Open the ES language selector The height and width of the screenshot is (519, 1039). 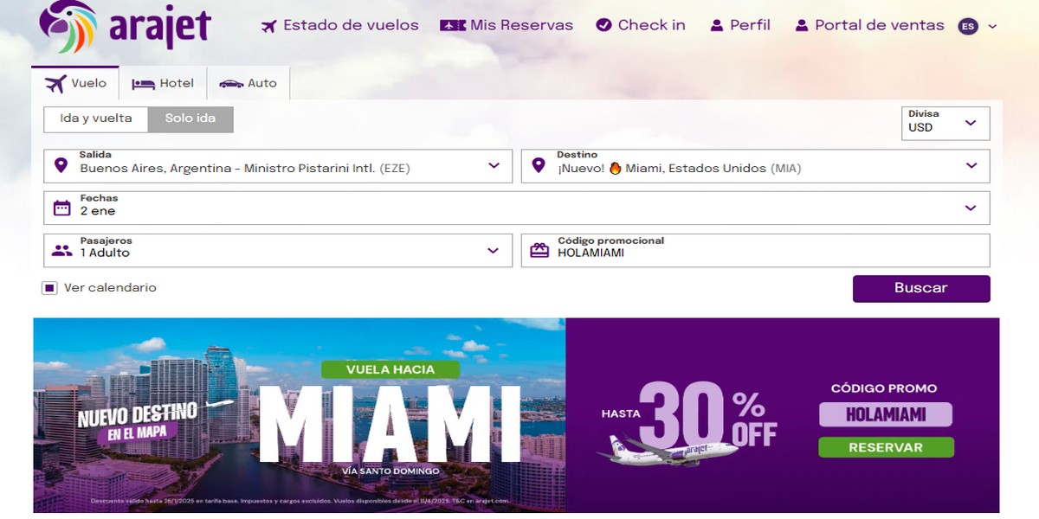coord(978,26)
